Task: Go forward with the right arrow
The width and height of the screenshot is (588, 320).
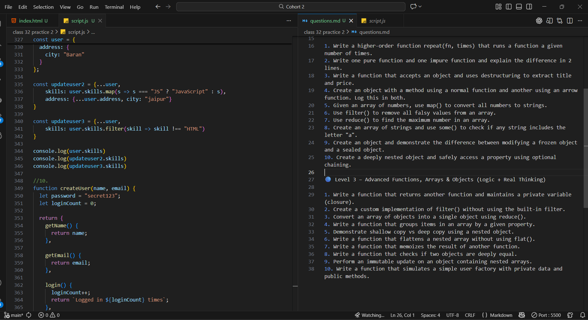Action: 168,7
